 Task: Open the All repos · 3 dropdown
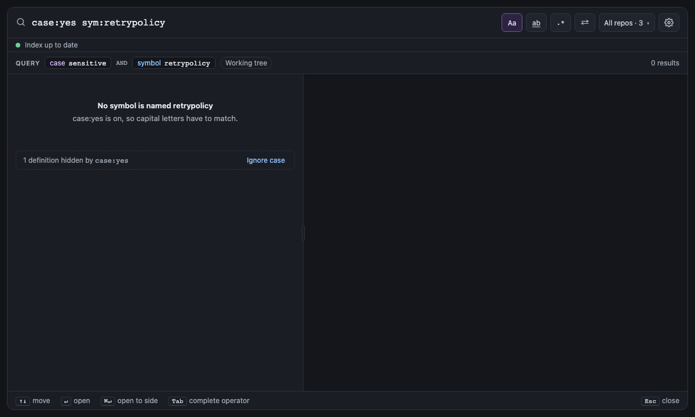(627, 23)
